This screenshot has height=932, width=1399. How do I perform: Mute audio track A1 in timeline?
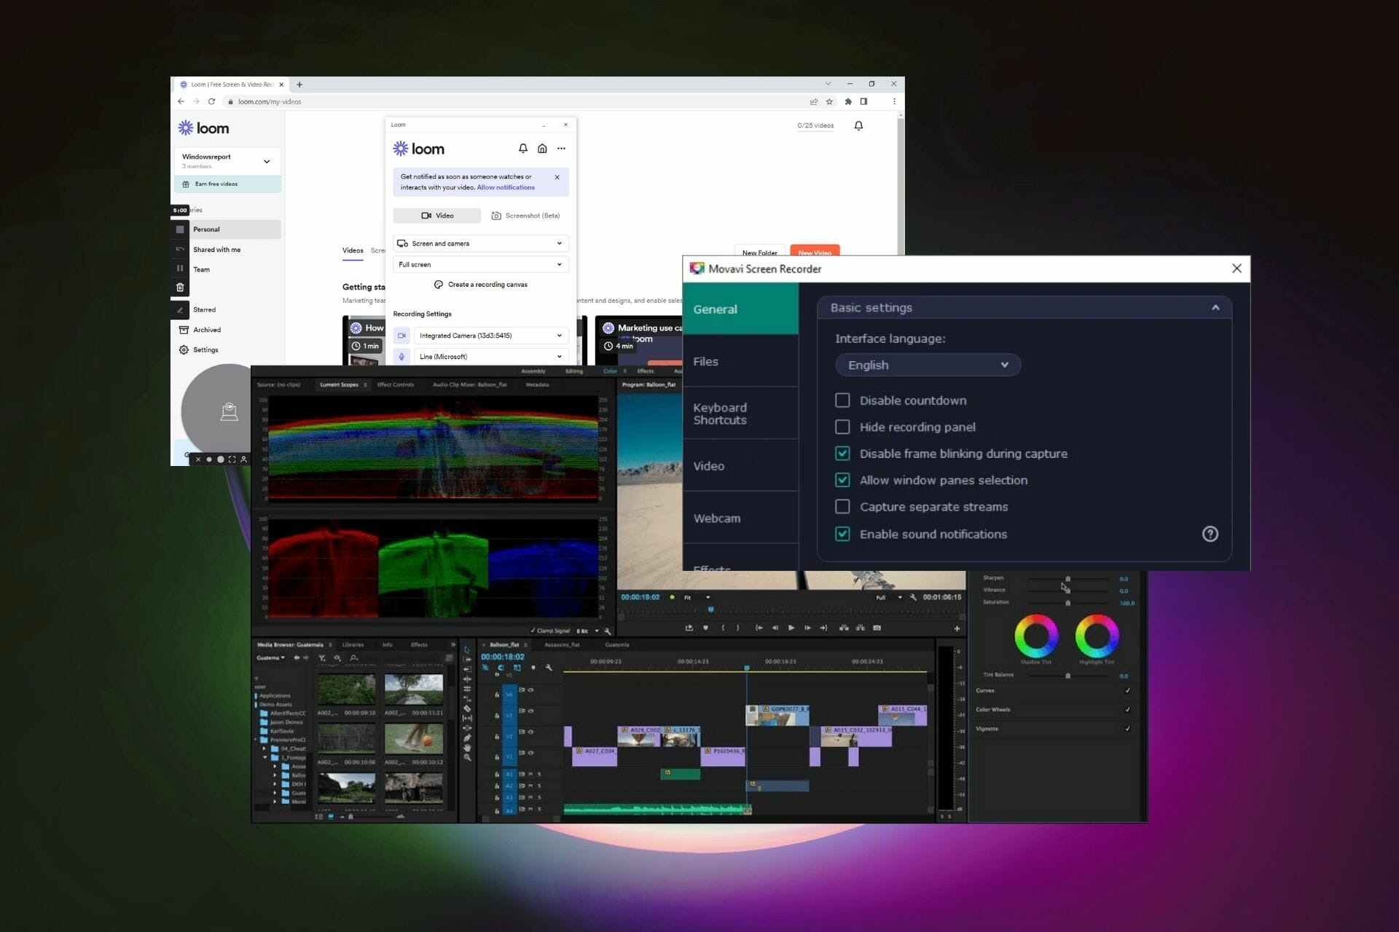(x=530, y=774)
